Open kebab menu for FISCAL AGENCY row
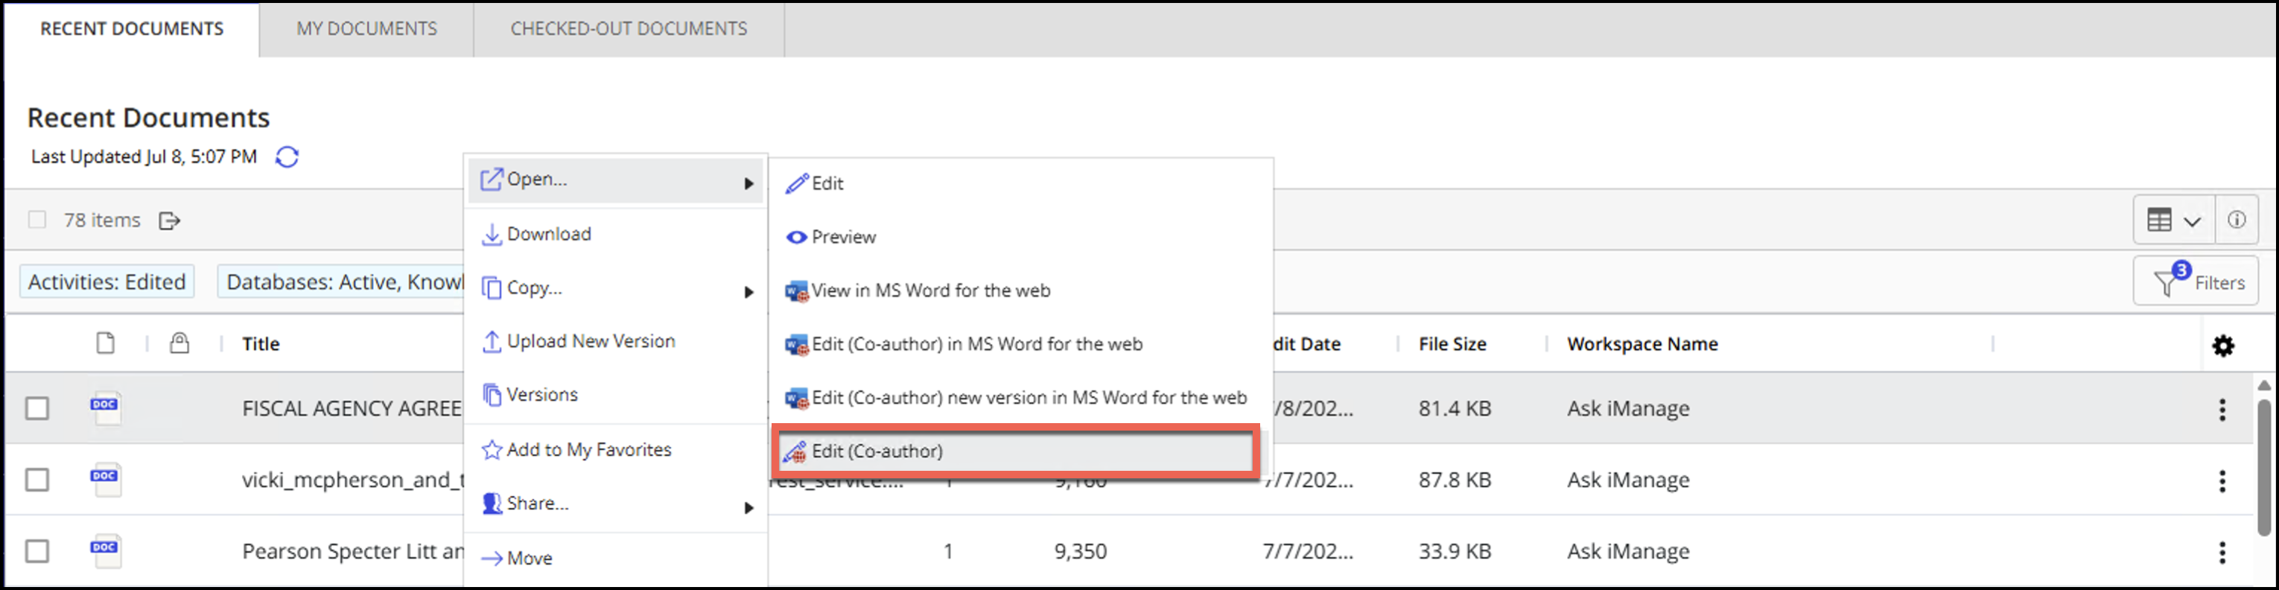Image resolution: width=2279 pixels, height=590 pixels. click(2222, 409)
